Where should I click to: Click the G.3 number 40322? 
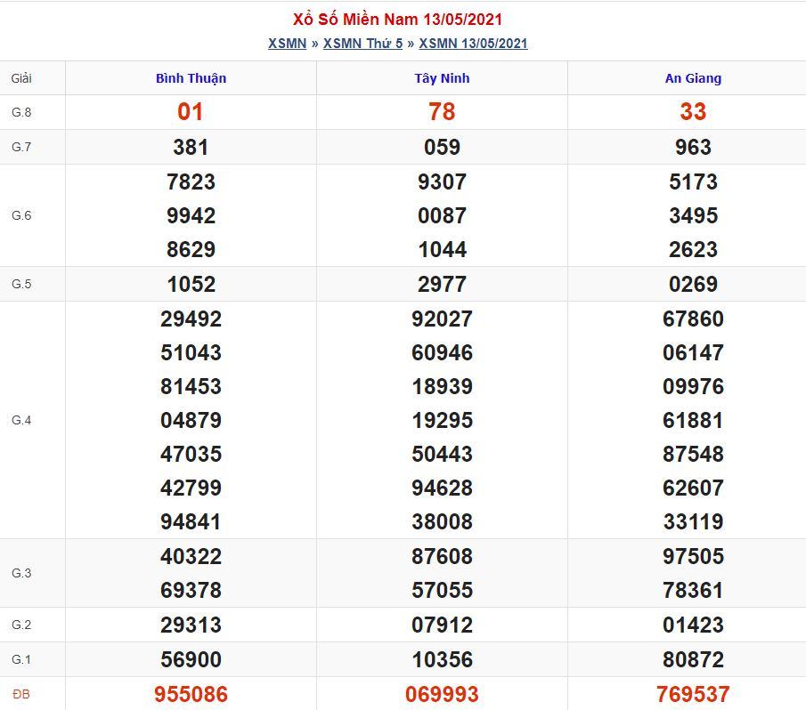(x=191, y=556)
